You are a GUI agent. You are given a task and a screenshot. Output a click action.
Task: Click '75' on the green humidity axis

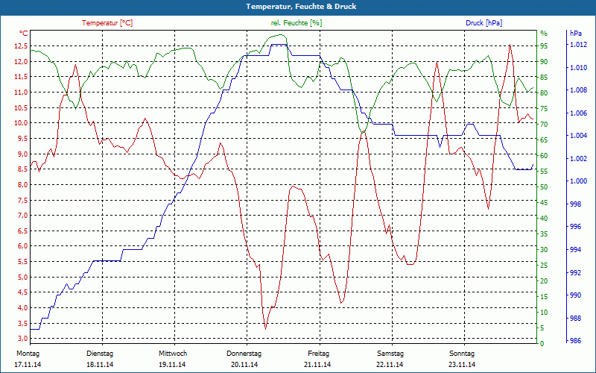click(x=544, y=108)
